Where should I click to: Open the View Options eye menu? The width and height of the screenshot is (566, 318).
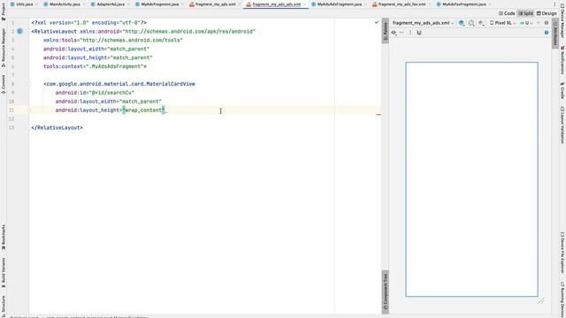[x=394, y=33]
